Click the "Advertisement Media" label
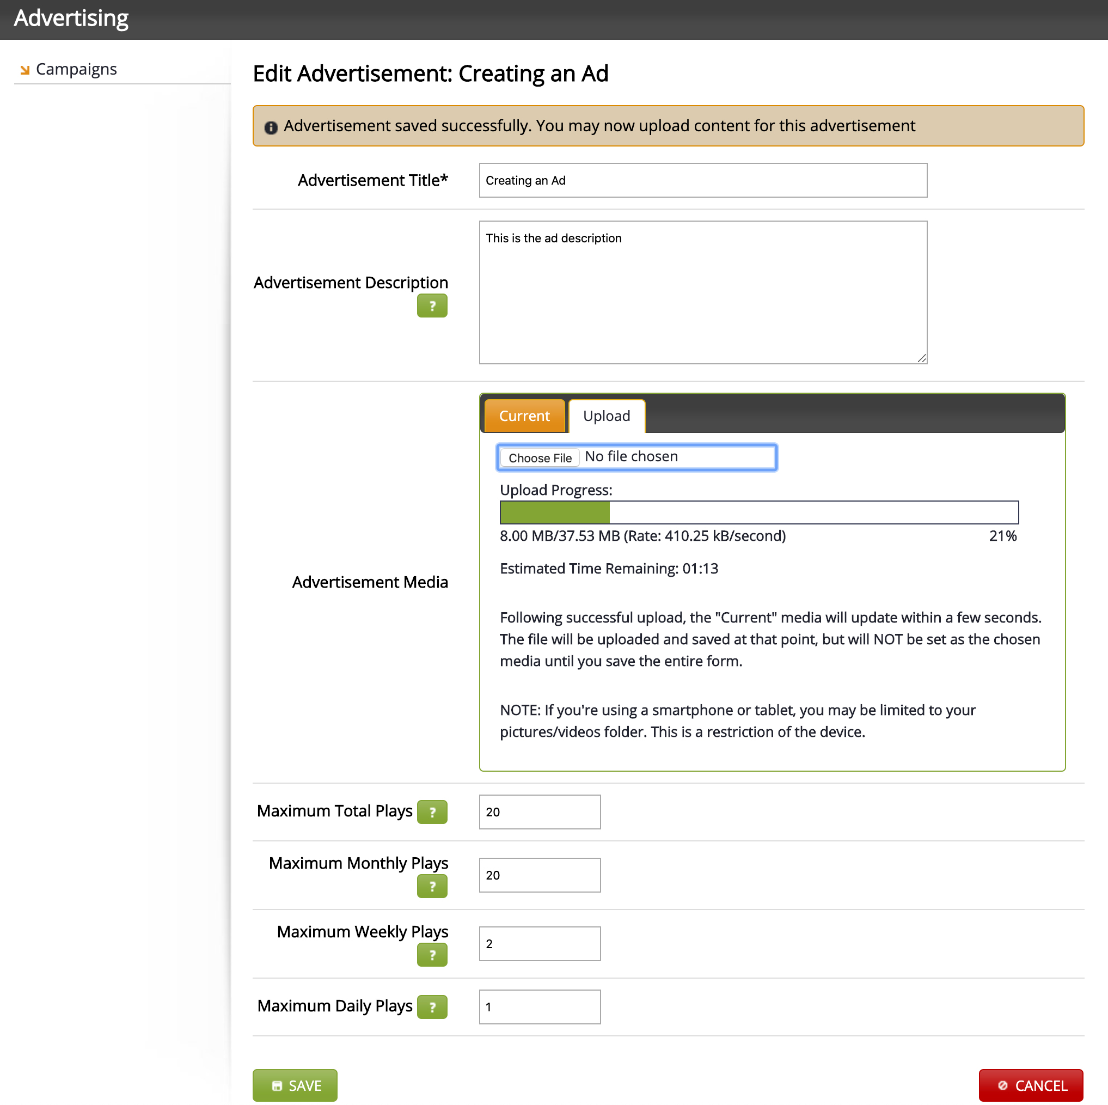 click(x=370, y=582)
